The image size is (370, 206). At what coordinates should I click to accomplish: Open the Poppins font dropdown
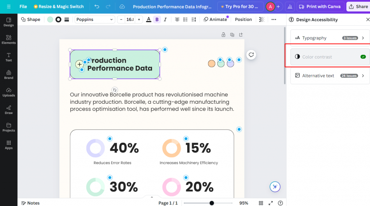[95, 20]
